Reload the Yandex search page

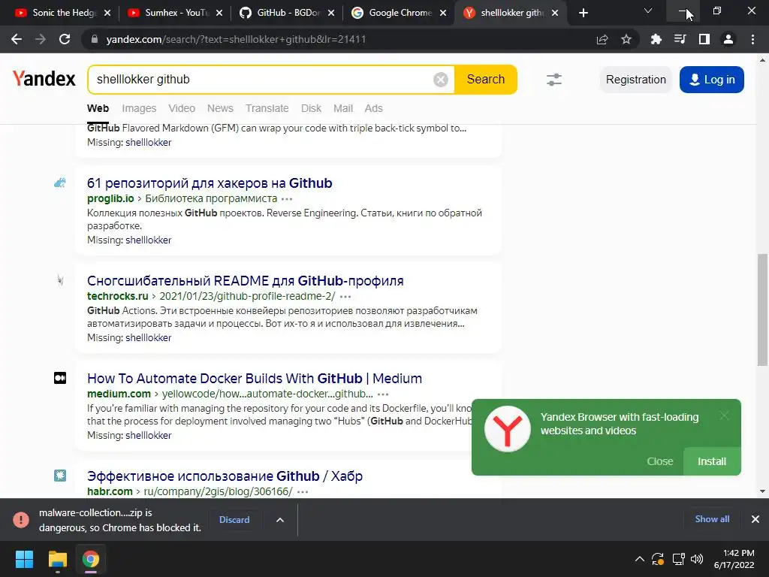pos(65,39)
